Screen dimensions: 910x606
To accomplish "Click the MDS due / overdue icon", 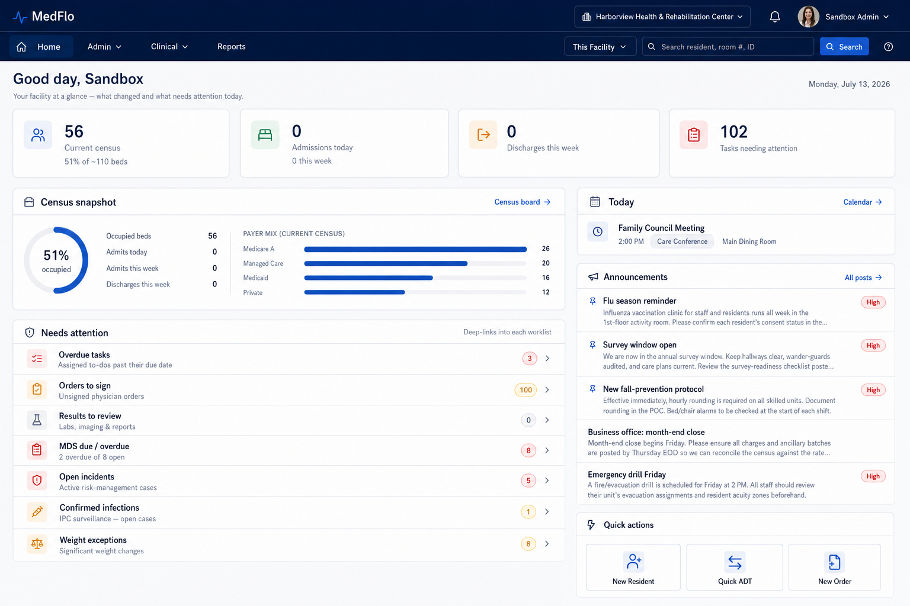I will pos(37,450).
